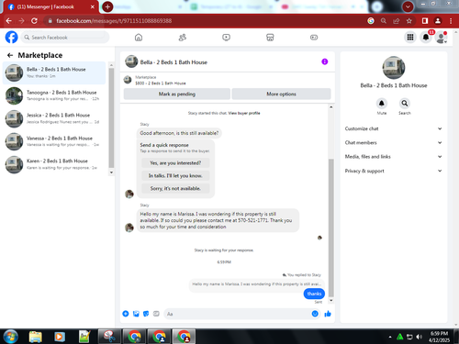Open a new browser tab
This screenshot has height=344, width=459.
107,6
